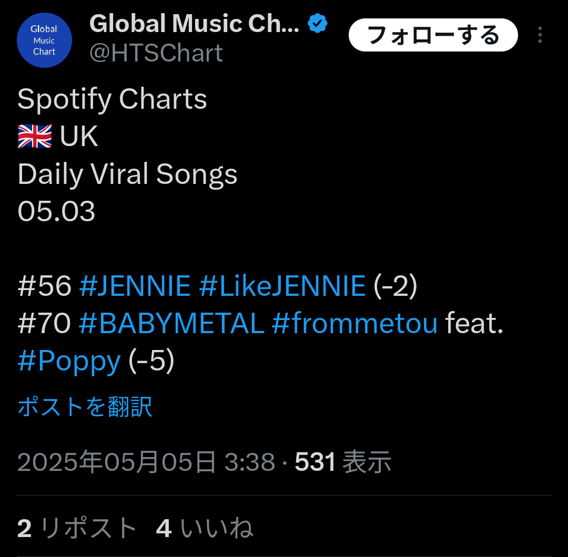Open the Global Music Chart profile avatar
Screen dimensions: 568x557
pyautogui.click(x=44, y=40)
